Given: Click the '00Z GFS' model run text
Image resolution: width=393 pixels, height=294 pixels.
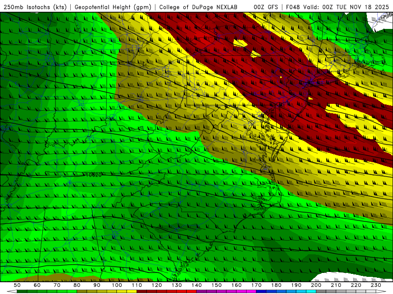Looking at the screenshot, I should click(x=266, y=7).
